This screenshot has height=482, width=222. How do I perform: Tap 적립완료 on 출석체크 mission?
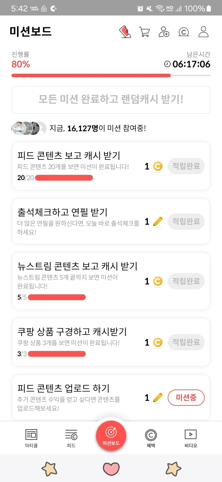[186, 221]
